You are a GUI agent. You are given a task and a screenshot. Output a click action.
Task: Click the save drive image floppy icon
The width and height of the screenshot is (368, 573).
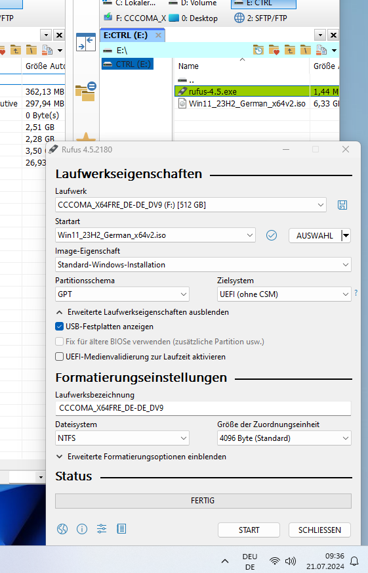342,205
